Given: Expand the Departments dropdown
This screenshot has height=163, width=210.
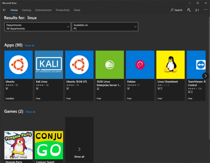Looking at the screenshot, I should (38, 27).
